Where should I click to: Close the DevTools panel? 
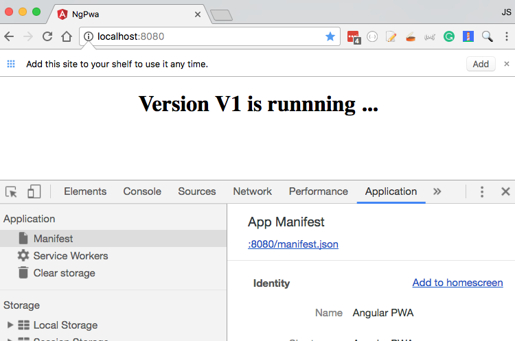click(x=505, y=191)
